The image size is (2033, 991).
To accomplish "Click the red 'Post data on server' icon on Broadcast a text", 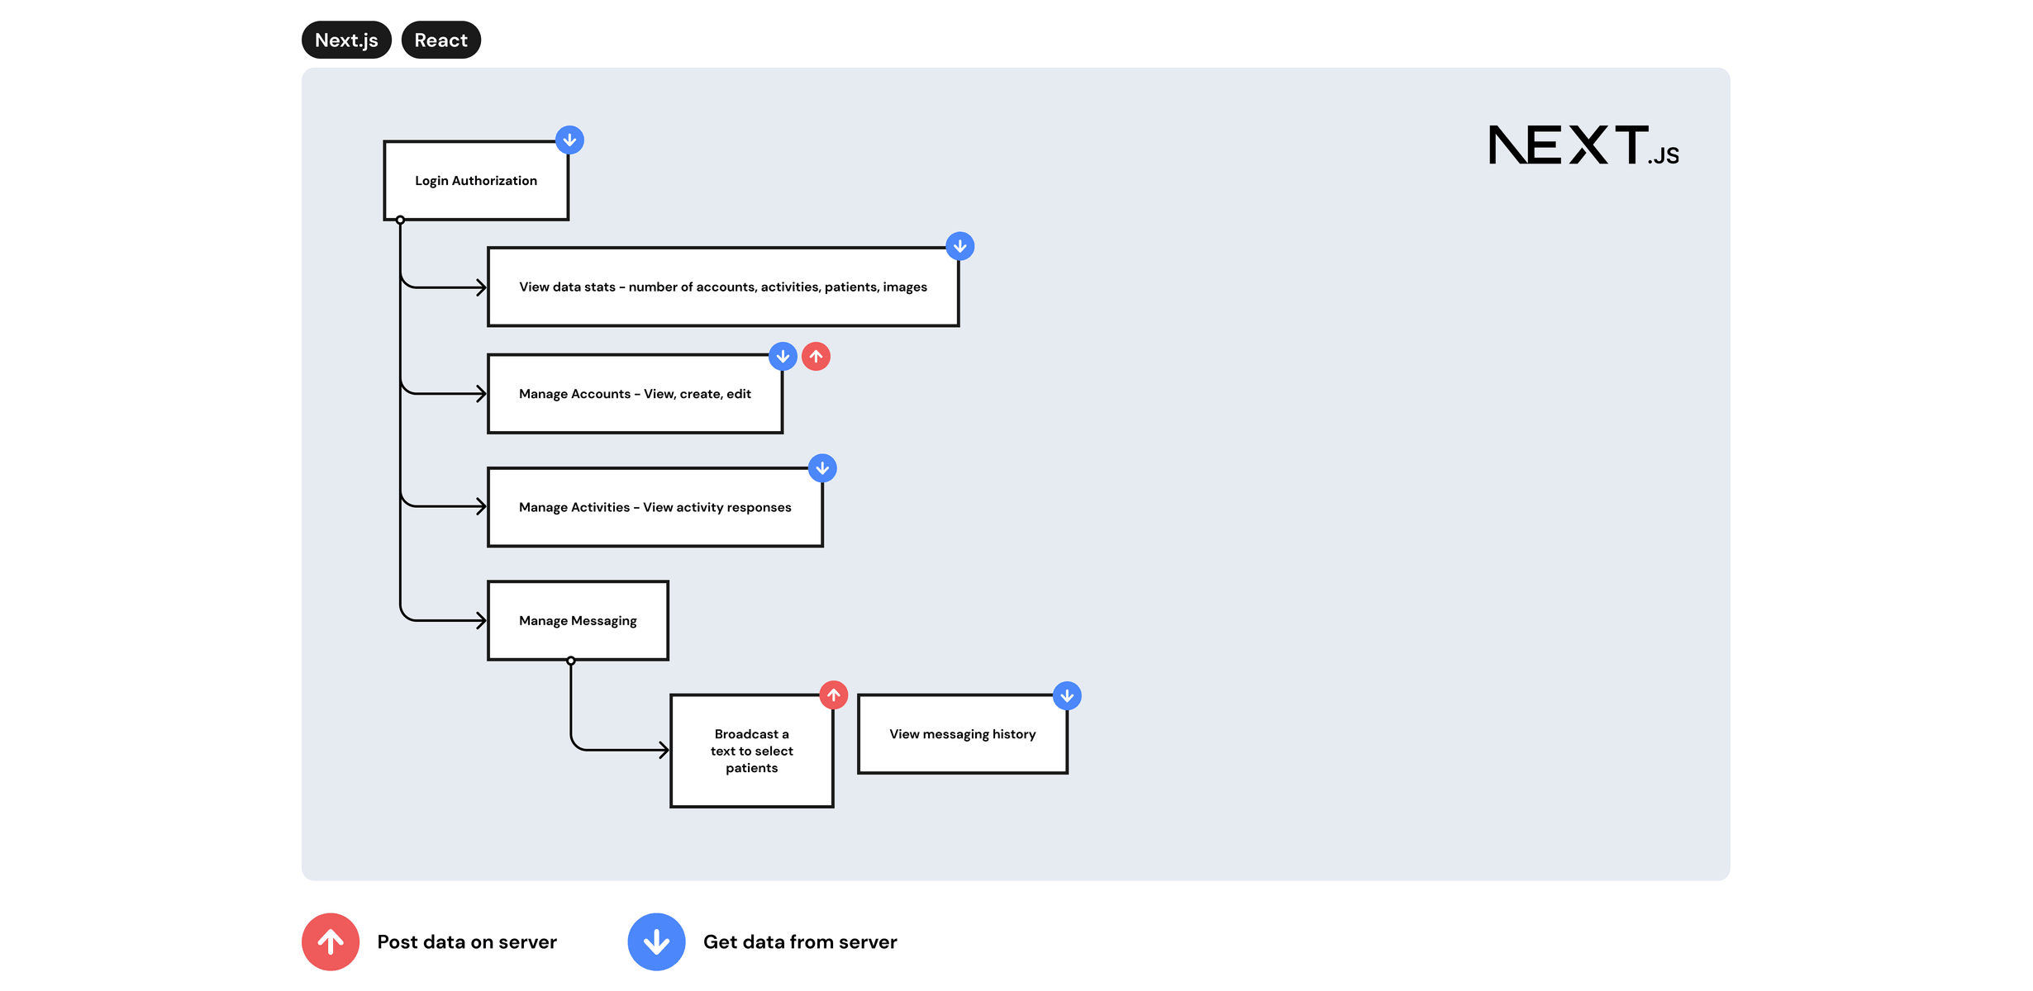I will pyautogui.click(x=834, y=695).
